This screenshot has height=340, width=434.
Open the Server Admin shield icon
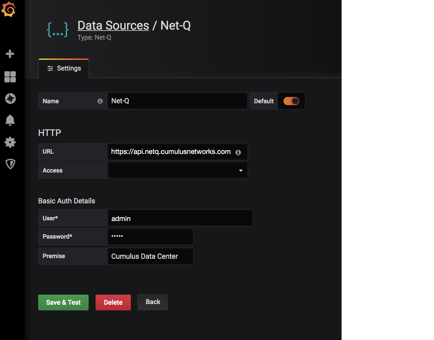(10, 164)
